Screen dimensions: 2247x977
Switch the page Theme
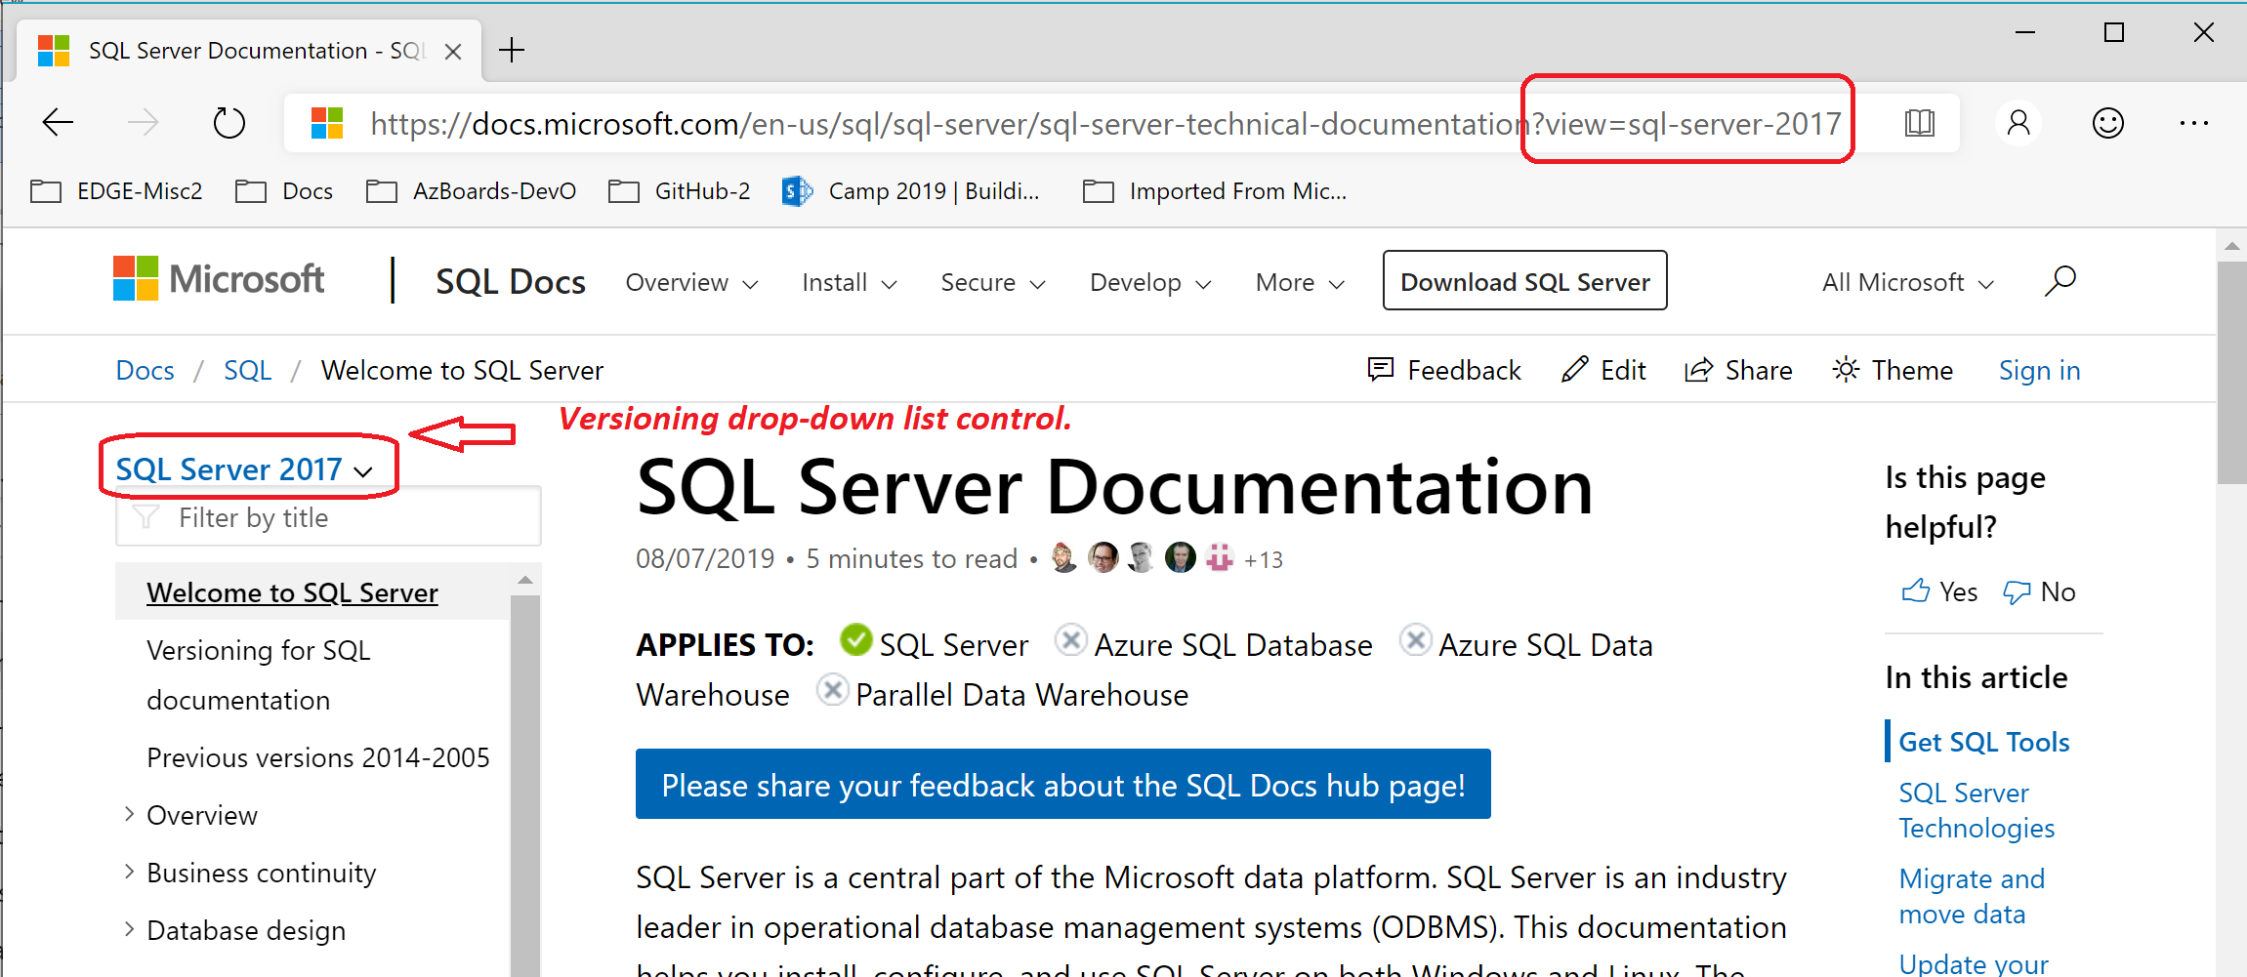pos(1892,370)
